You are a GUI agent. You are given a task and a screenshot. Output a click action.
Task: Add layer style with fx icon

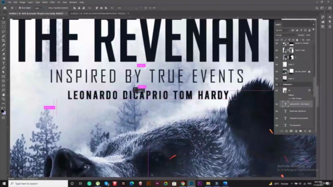(x=287, y=131)
